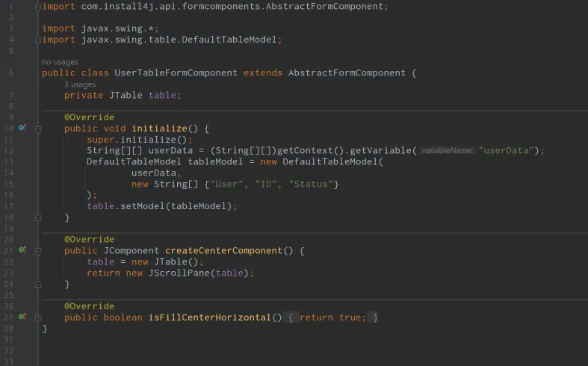Collapse the import block fold marker on line 1
This screenshot has width=588, height=366.
point(38,7)
